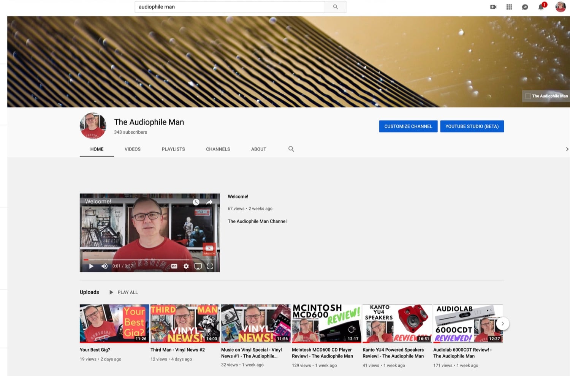The height and width of the screenshot is (376, 570).
Task: Open the account avatar menu
Action: pos(560,6)
